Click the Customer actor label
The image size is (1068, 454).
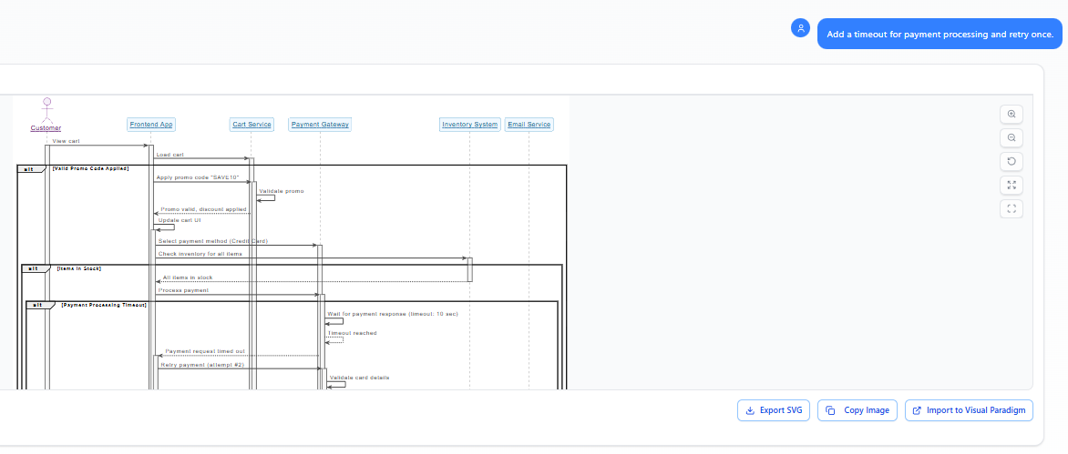click(x=46, y=128)
